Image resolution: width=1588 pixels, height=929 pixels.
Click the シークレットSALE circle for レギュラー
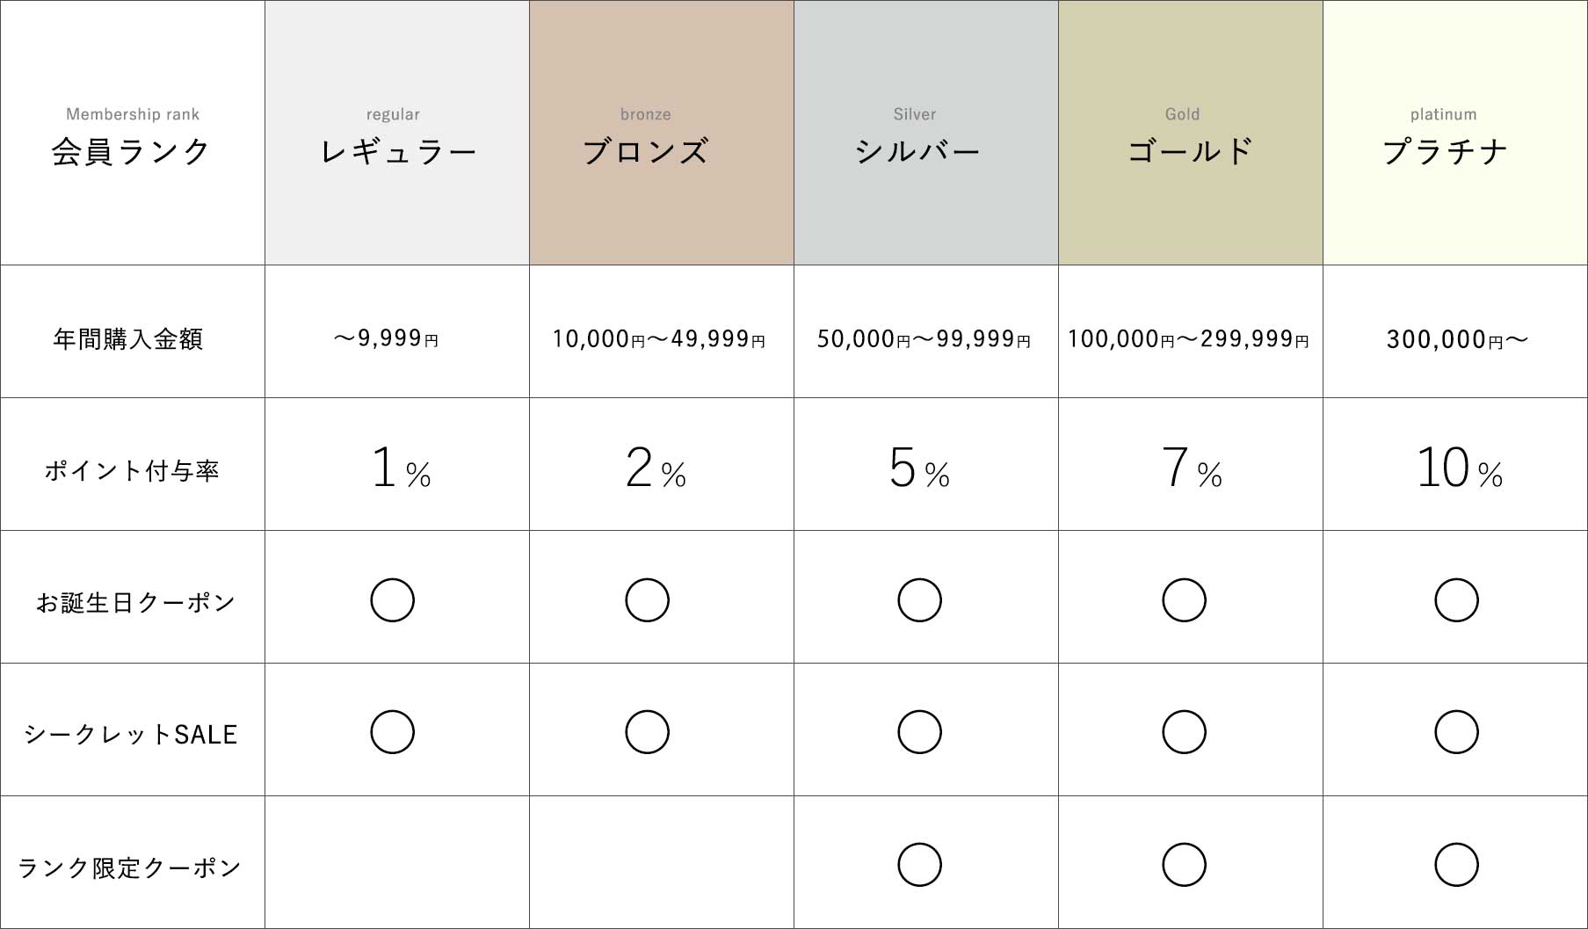[x=392, y=732]
